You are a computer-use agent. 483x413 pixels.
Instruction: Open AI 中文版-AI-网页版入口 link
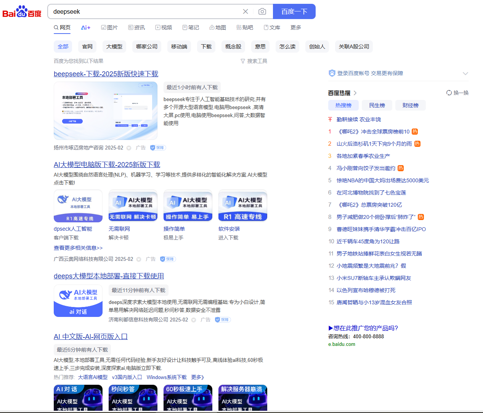tap(91, 336)
